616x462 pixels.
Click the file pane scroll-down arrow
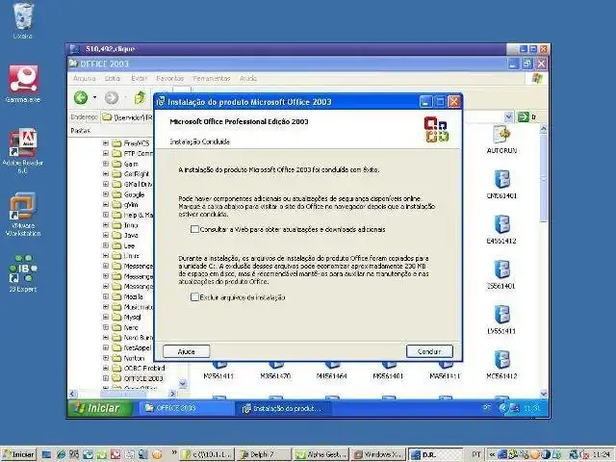click(544, 394)
